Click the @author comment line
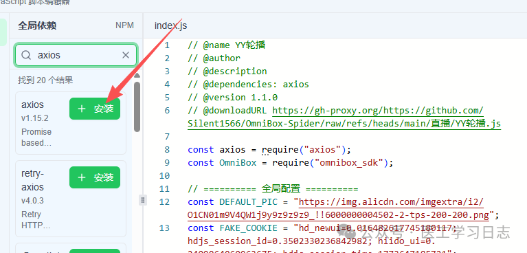The height and width of the screenshot is (253, 527). click(214, 58)
